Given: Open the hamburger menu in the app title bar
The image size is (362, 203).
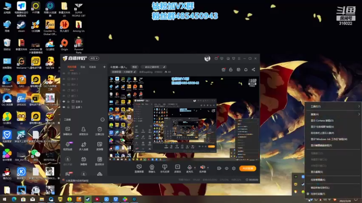Looking at the screenshot, I should (x=239, y=59).
